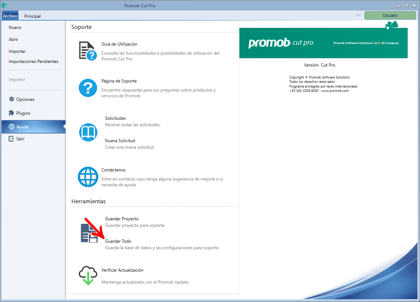This screenshot has height=302, width=420.
Task: Click 'Mostrar todas las solicitudes.' description
Action: (x=133, y=125)
